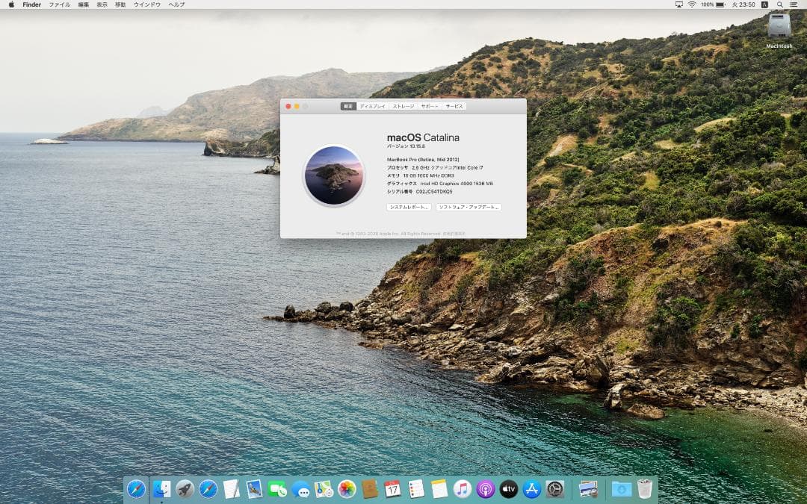The width and height of the screenshot is (807, 504).
Task: Open Spotlight search magnifier
Action: [781, 4]
